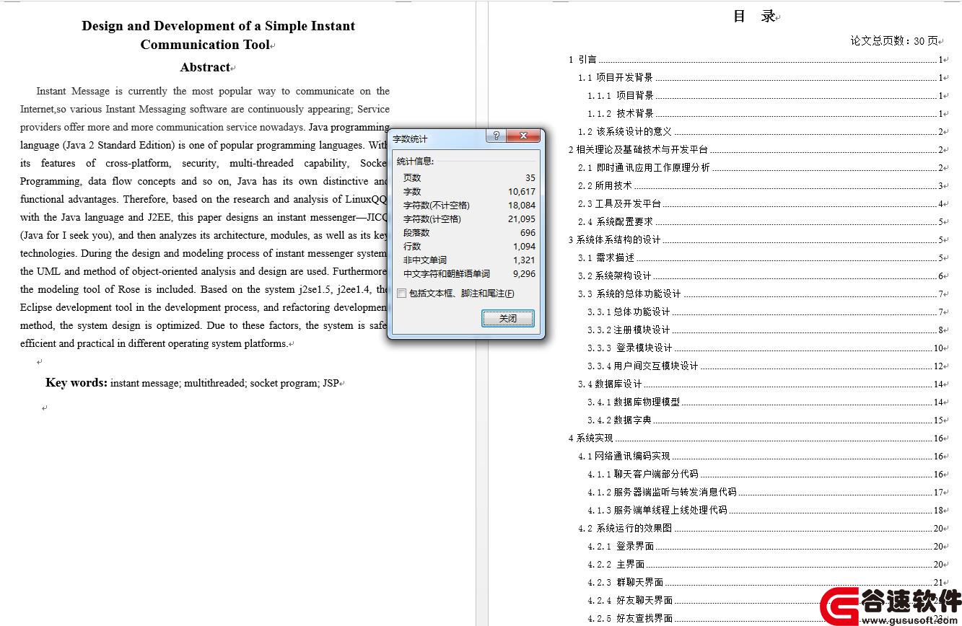Screen dimensions: 962x626
Task: Go to '2.1 即时通讯应用工作原理分析'
Action: click(x=761, y=167)
